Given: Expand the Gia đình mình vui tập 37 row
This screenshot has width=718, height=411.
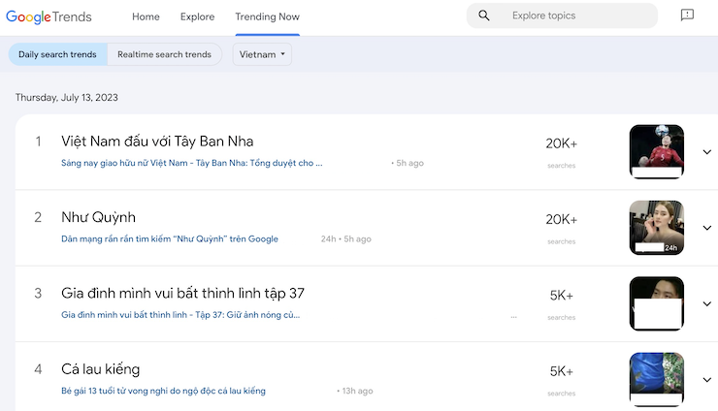Looking at the screenshot, I should (x=707, y=304).
